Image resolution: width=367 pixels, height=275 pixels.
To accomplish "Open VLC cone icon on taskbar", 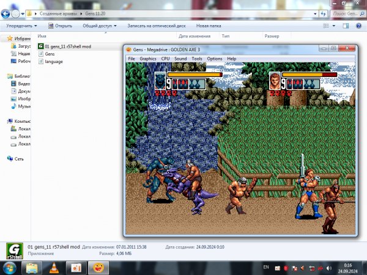I will coord(54,268).
